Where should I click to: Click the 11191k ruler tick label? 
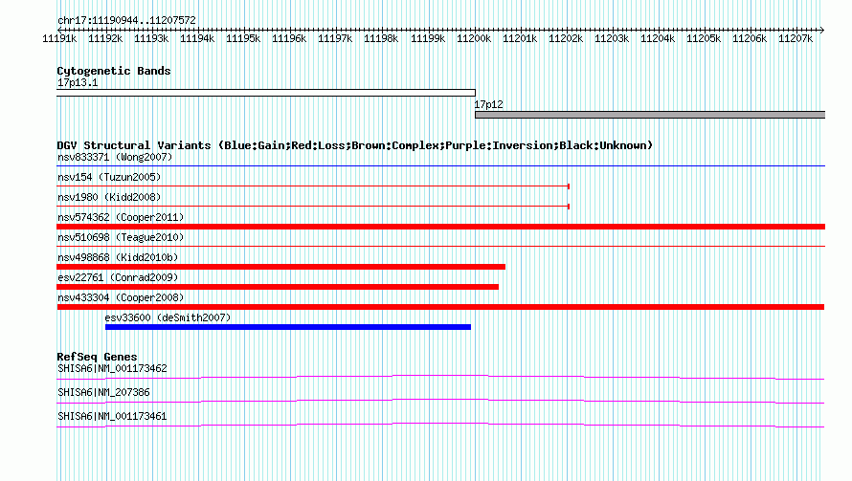(59, 38)
